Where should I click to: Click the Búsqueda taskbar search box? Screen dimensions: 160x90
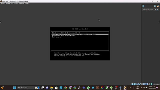(28, 88)
